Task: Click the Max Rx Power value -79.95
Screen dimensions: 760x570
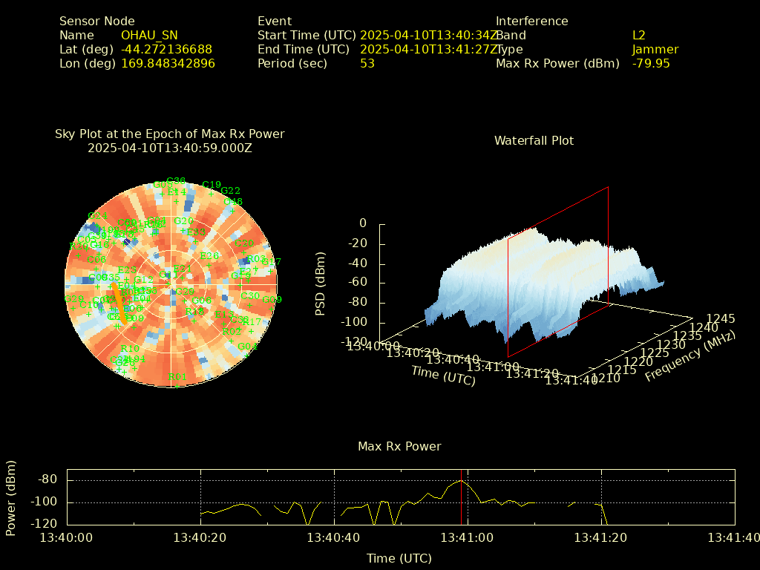Action: point(650,64)
